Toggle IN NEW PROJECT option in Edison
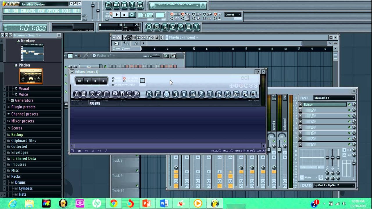 [x=113, y=85]
